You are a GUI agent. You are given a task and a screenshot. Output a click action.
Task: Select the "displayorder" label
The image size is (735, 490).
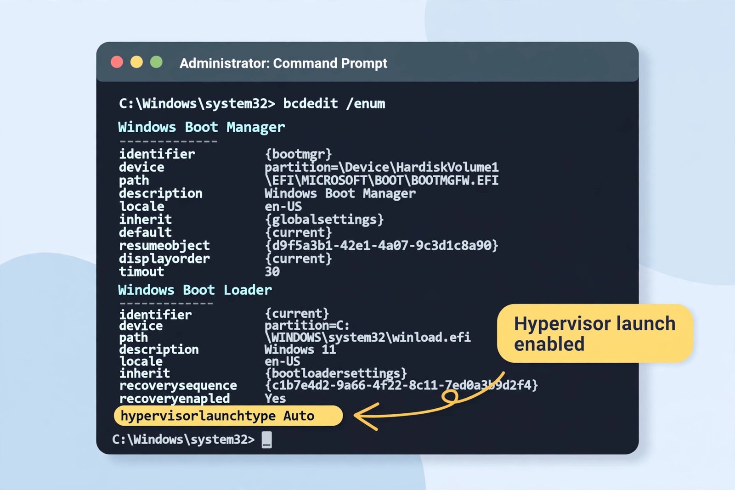(164, 259)
